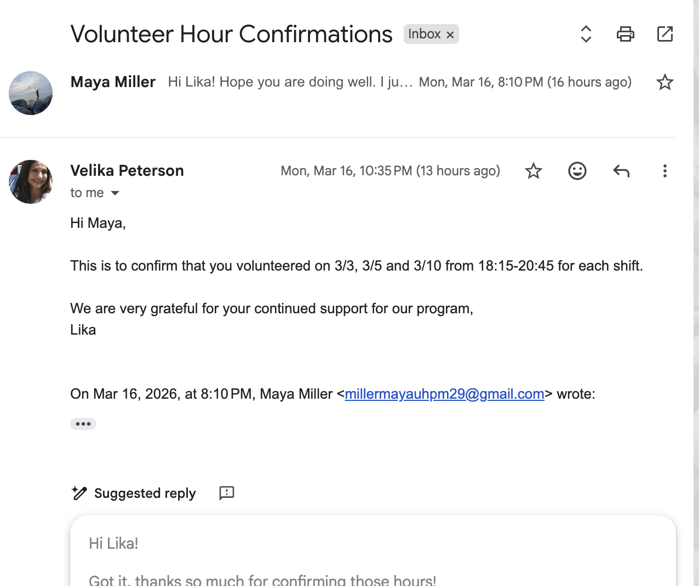This screenshot has width=699, height=586.
Task: Expand all messages in thread
Action: pyautogui.click(x=586, y=34)
